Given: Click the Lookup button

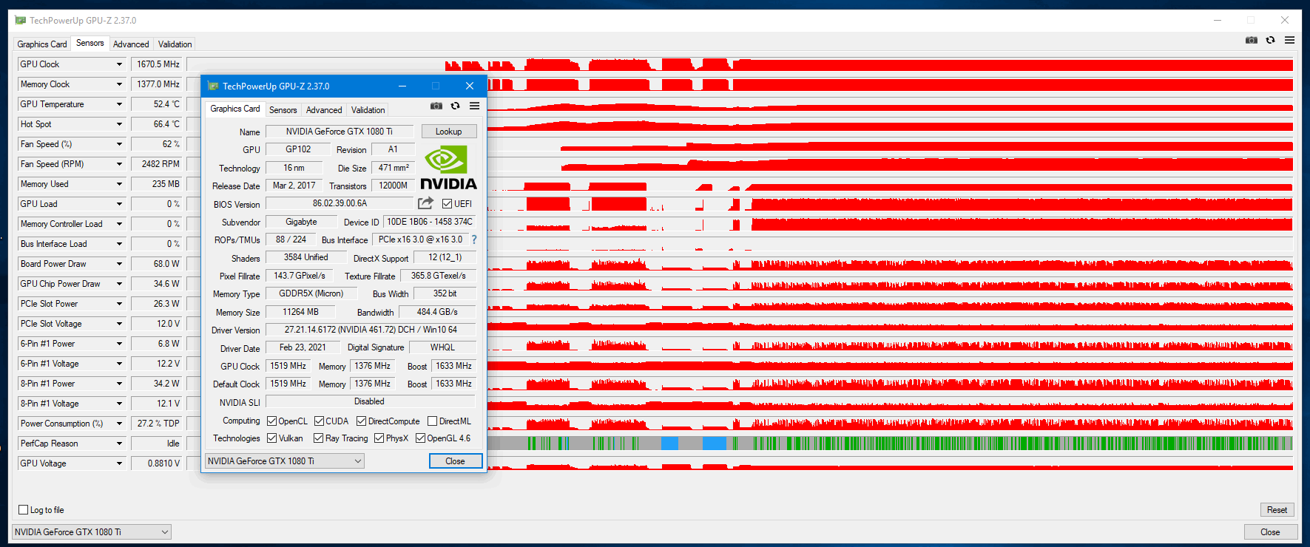Looking at the screenshot, I should 449,132.
